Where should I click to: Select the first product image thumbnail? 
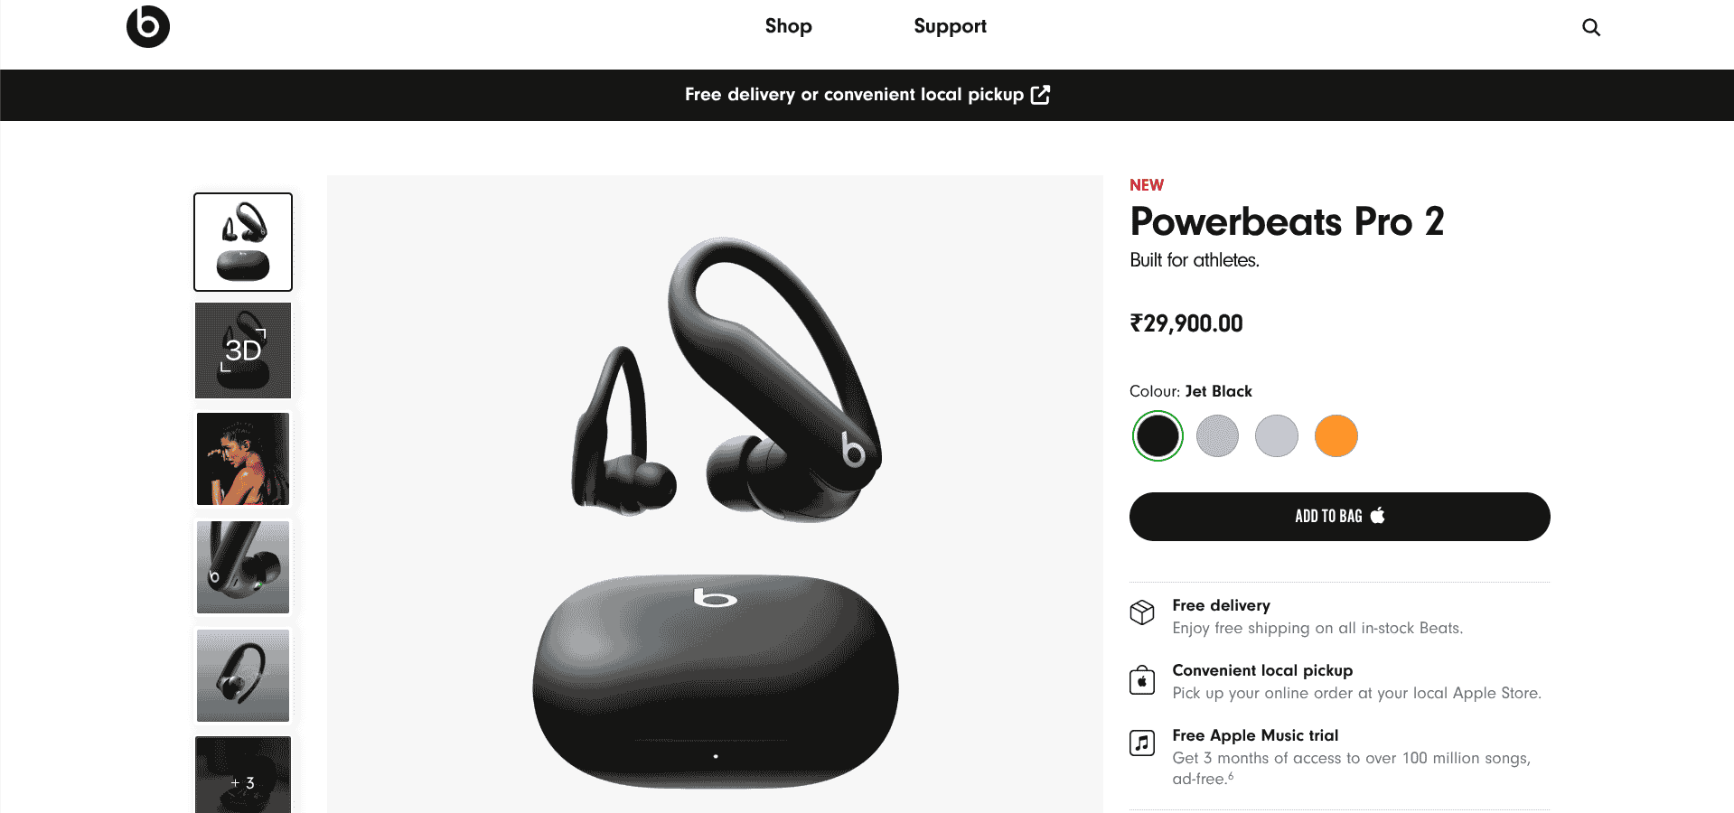point(243,242)
